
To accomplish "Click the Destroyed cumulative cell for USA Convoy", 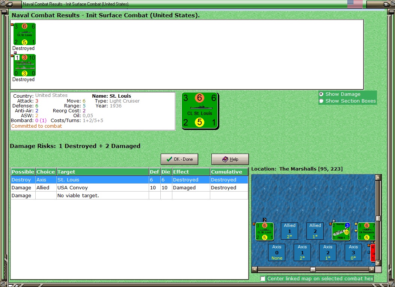I will [229, 188].
